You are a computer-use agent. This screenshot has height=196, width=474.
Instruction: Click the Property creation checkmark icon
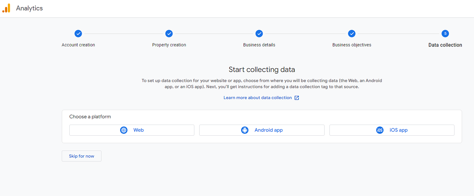click(169, 33)
